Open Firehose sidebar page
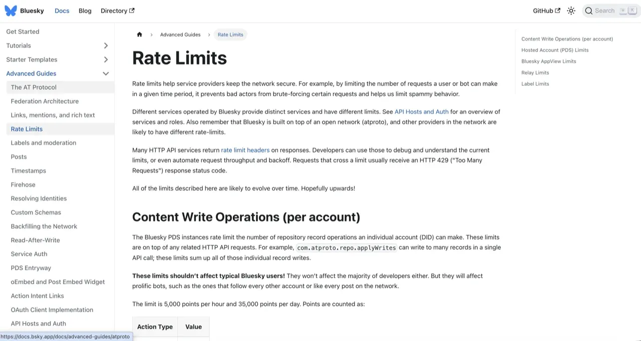Viewport: 641px width, 341px height. (23, 185)
